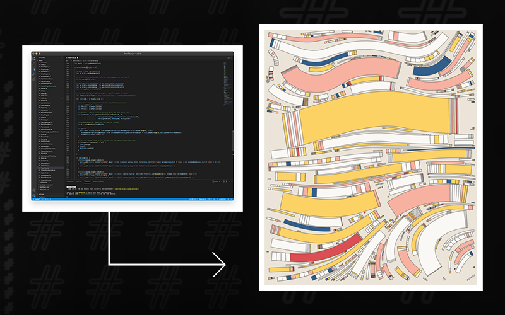Click the split editor icon at the editor's top right
Image resolution: width=505 pixels, height=315 pixels.
pyautogui.click(x=229, y=57)
